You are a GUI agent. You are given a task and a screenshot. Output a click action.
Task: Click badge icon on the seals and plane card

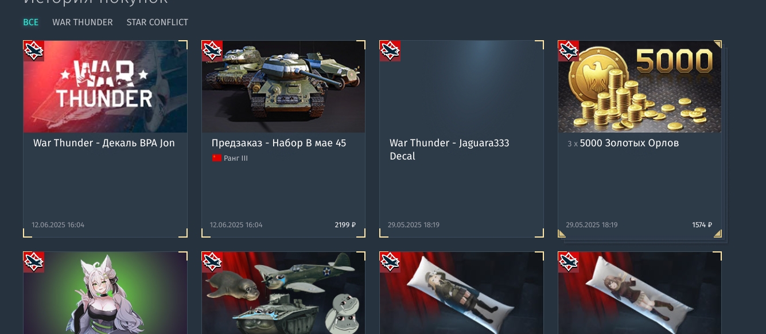pyautogui.click(x=212, y=262)
